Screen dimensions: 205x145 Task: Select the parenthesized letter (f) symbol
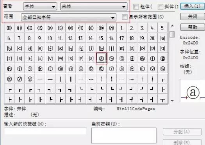click(x=50, y=48)
